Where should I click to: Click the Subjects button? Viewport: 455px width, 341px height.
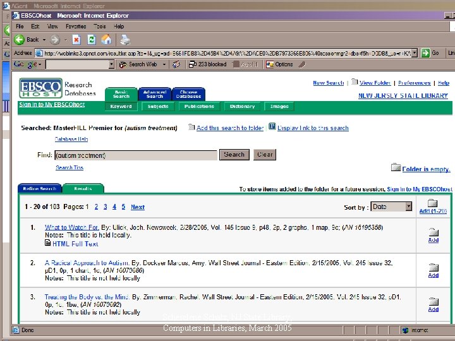158,107
